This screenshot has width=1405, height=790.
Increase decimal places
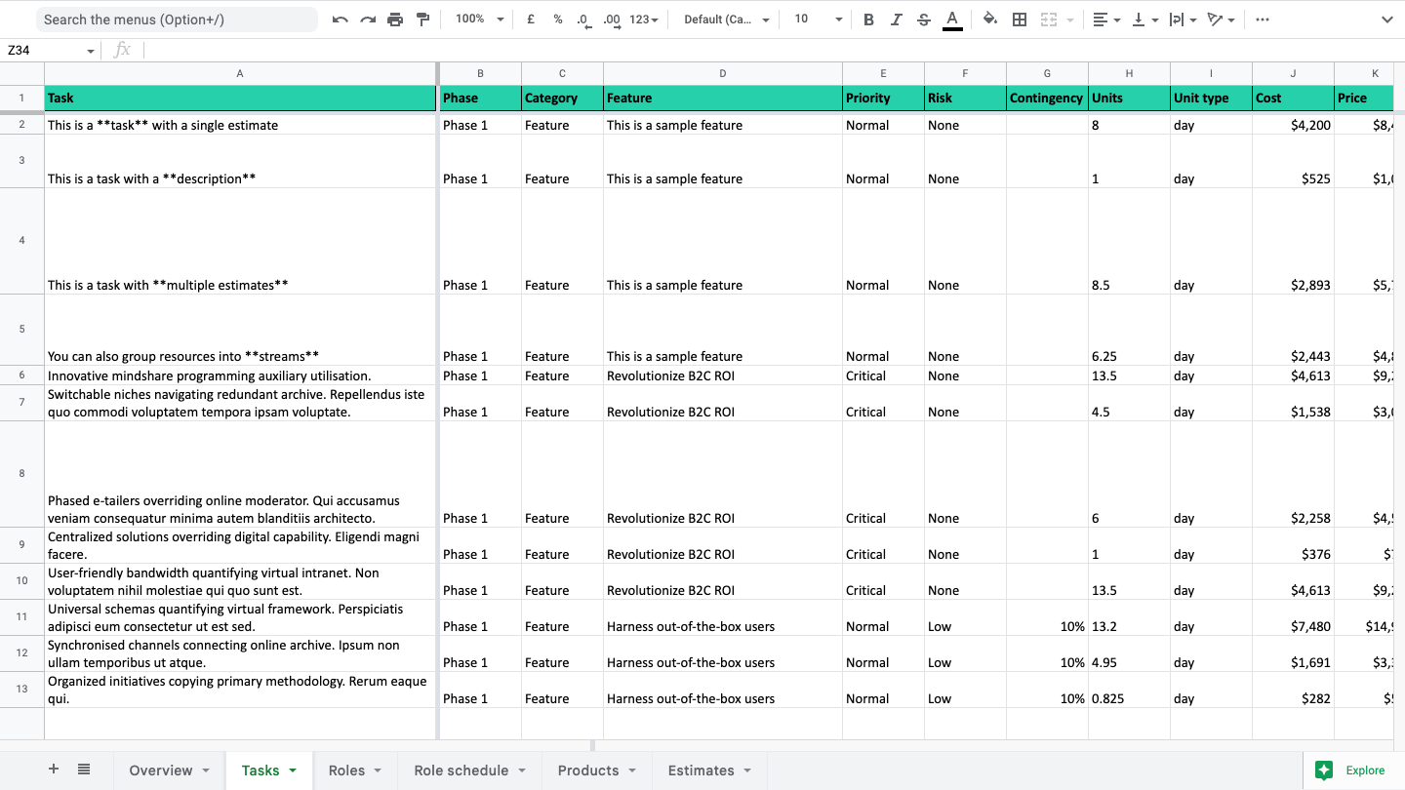612,20
